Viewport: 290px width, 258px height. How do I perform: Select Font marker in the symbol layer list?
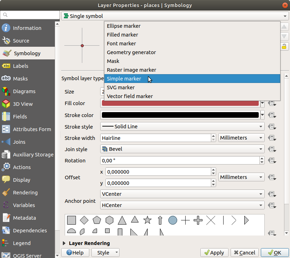(x=121, y=43)
